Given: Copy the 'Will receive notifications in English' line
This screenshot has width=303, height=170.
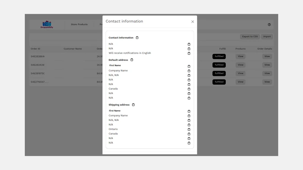Looking at the screenshot, I should (189, 53).
